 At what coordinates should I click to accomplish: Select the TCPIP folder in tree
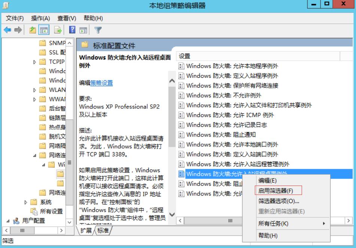[52, 62]
